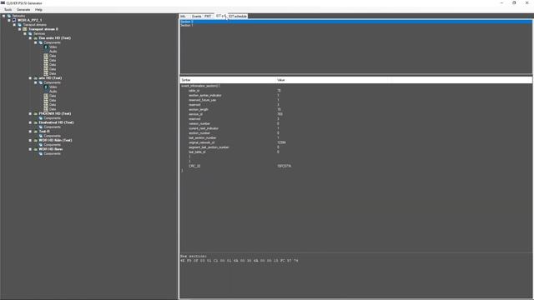
Task: Click the service_id syntax row
Action: [x=355, y=114]
